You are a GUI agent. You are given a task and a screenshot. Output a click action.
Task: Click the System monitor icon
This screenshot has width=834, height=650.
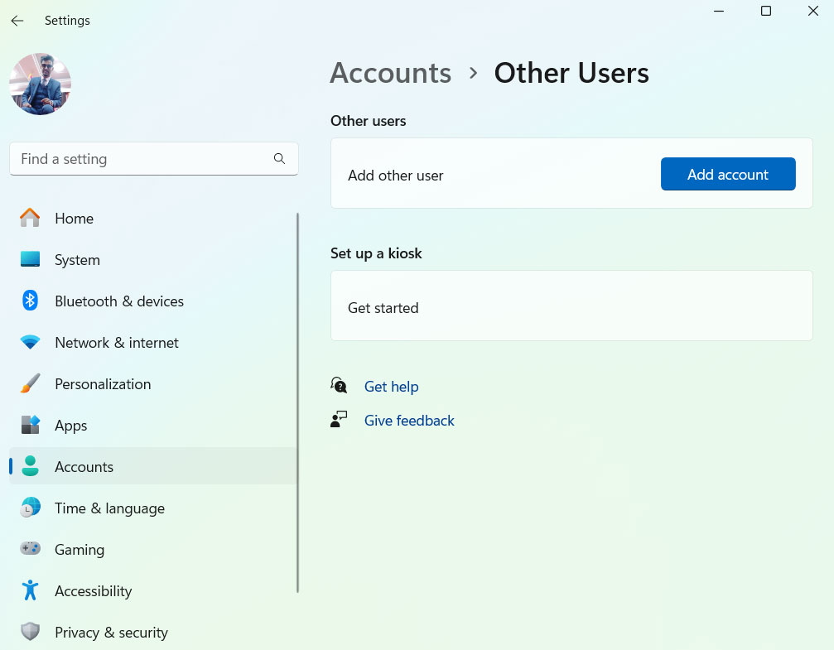coord(30,259)
